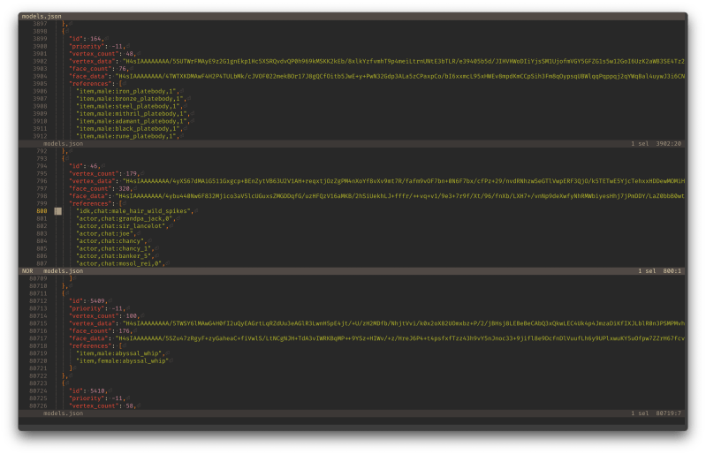This screenshot has width=706, height=455.
Task: Click "references" key on line 80718
Action: point(90,346)
